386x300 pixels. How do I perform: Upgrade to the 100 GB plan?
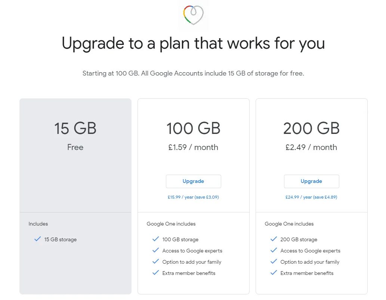[x=193, y=181]
